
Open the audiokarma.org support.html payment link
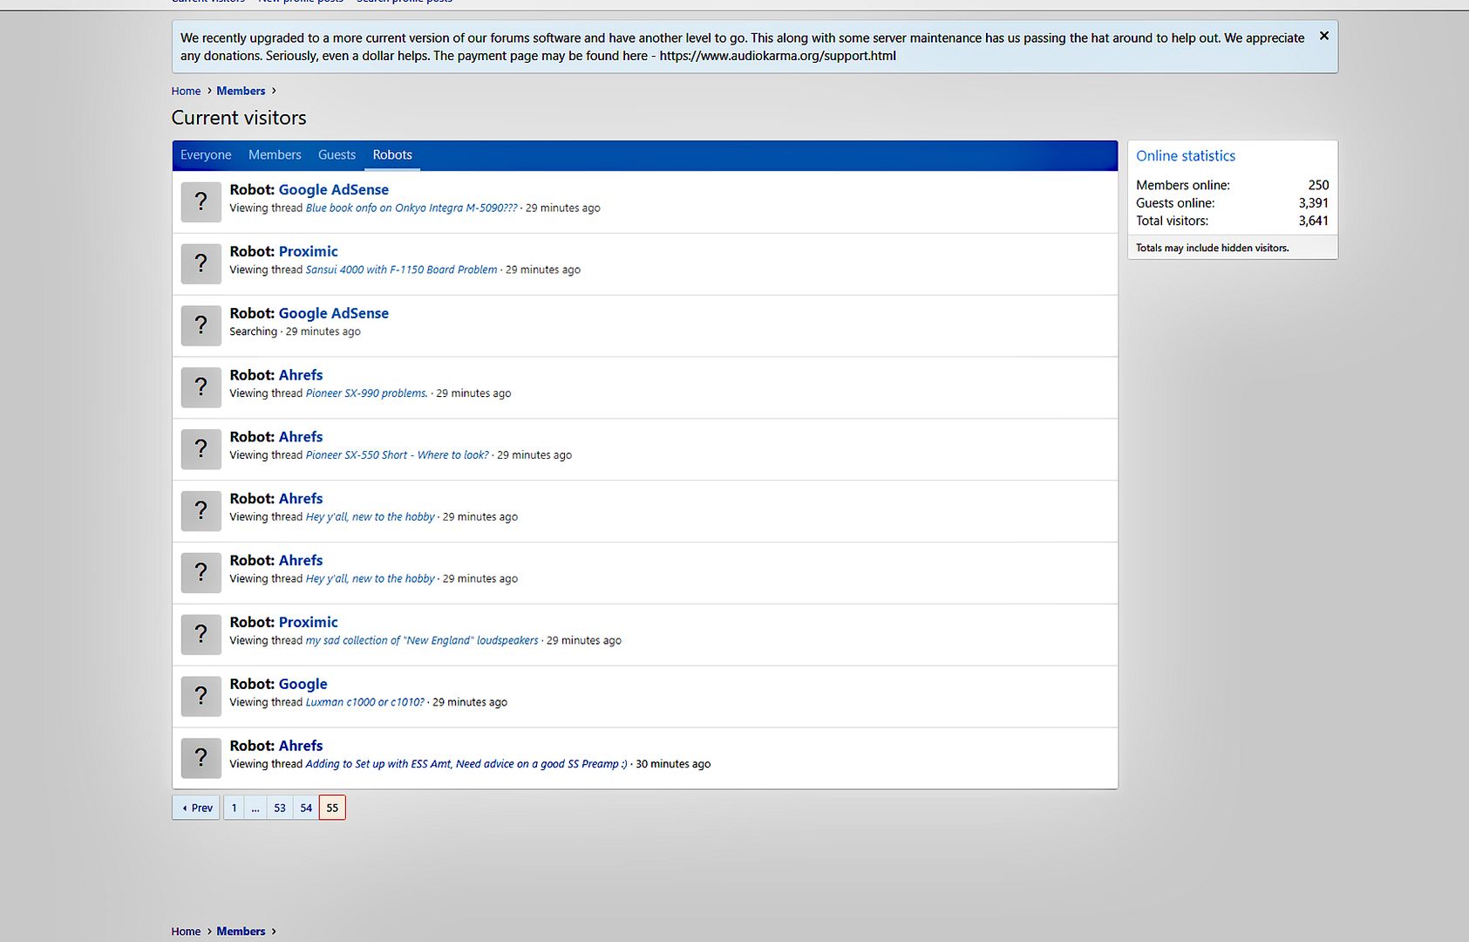(x=778, y=56)
